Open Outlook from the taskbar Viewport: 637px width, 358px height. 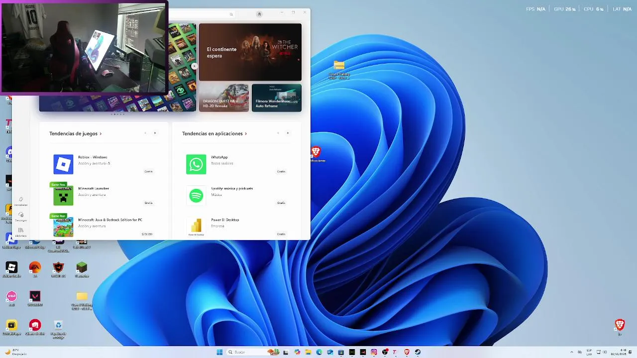pos(330,352)
